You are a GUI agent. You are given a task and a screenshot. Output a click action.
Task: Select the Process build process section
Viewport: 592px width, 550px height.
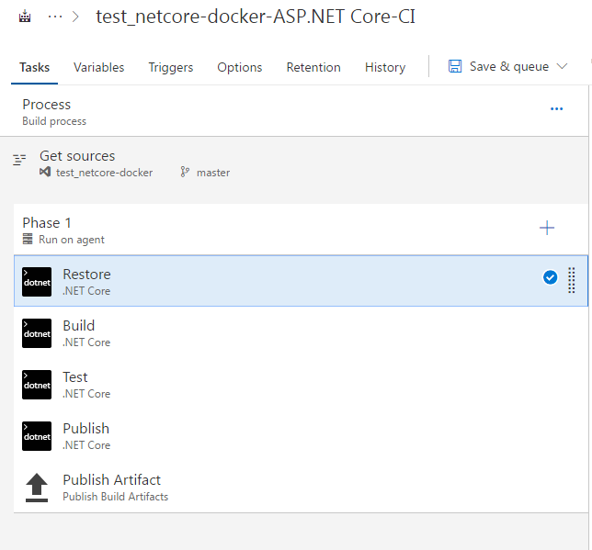[294, 111]
